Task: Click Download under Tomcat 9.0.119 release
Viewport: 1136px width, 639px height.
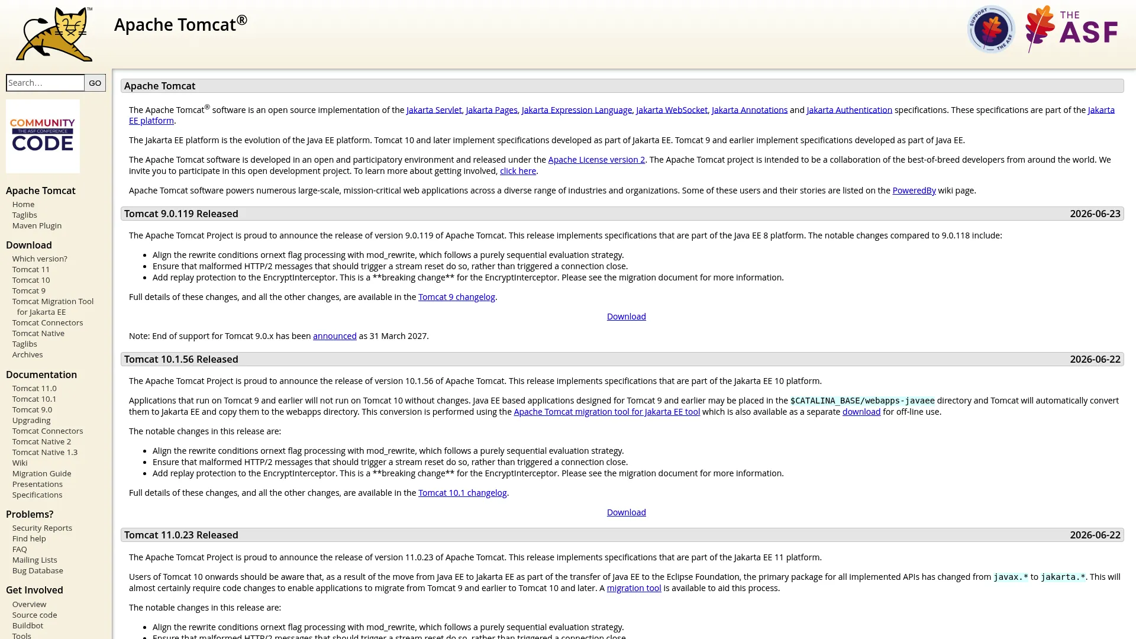Action: pos(626,317)
